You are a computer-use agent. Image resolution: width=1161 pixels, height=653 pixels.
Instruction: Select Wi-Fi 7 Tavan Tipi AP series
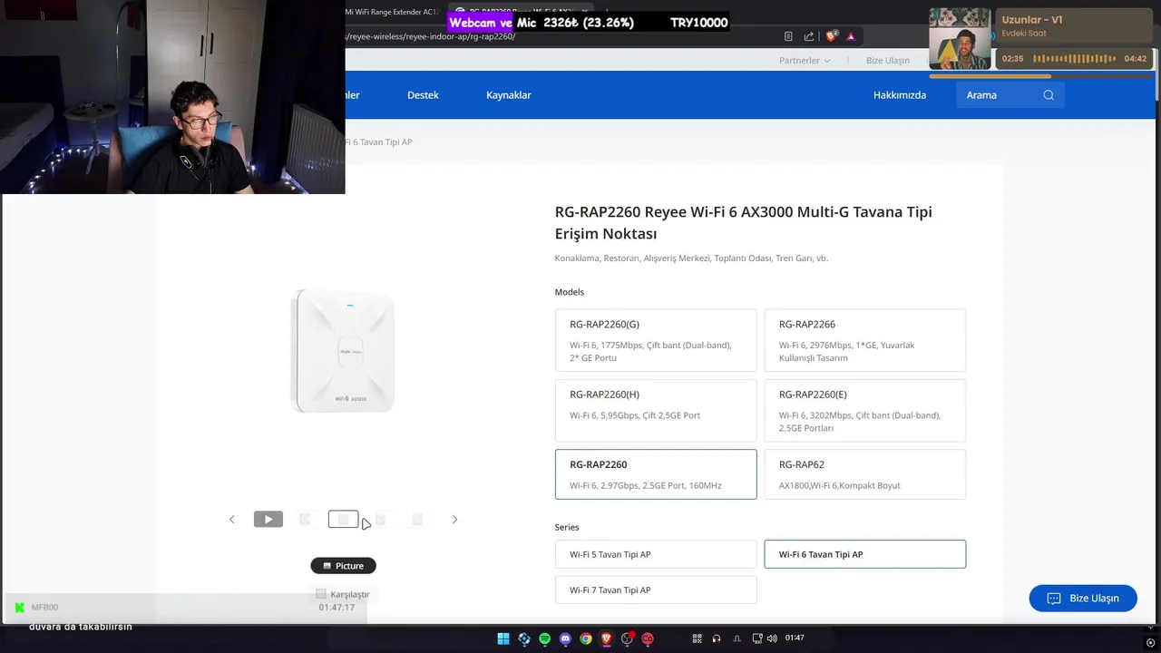tap(656, 590)
